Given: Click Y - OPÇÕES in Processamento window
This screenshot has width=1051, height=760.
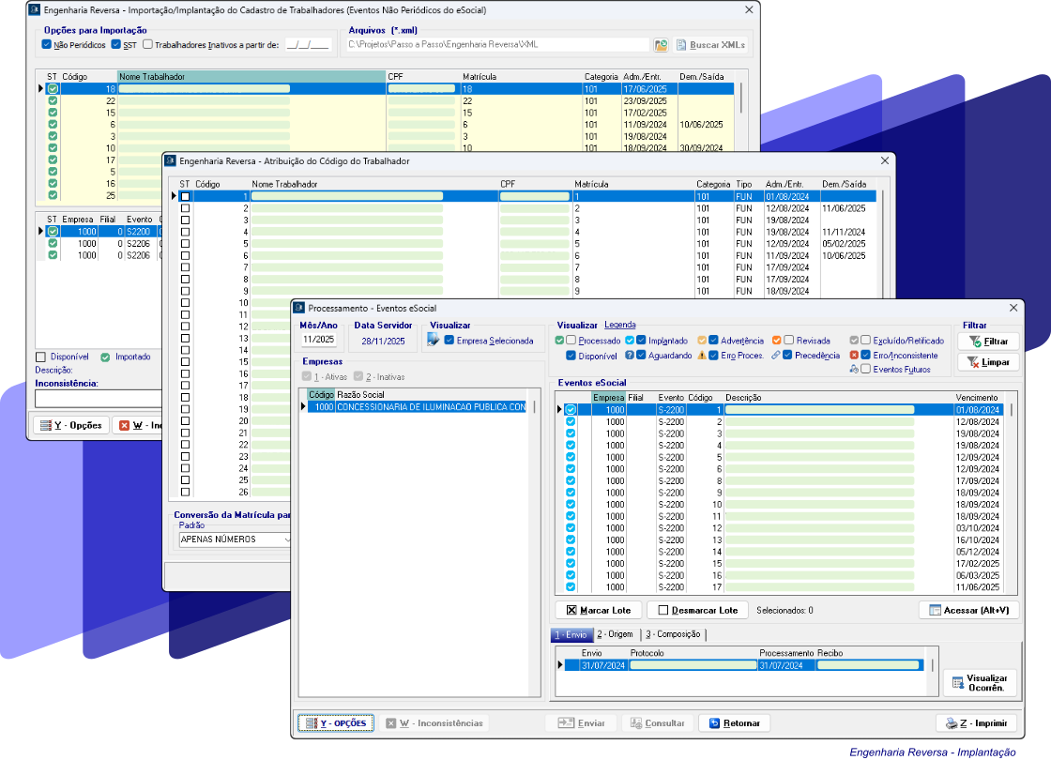Looking at the screenshot, I should click(x=335, y=723).
